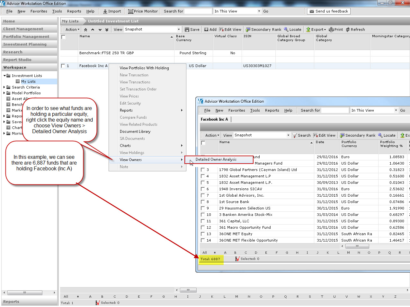Expand the Search Criteria tree folder
410x307 pixels.
point(4,87)
